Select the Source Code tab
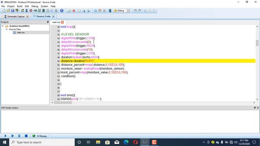Screen dimensions: 260x146 point(43,16)
